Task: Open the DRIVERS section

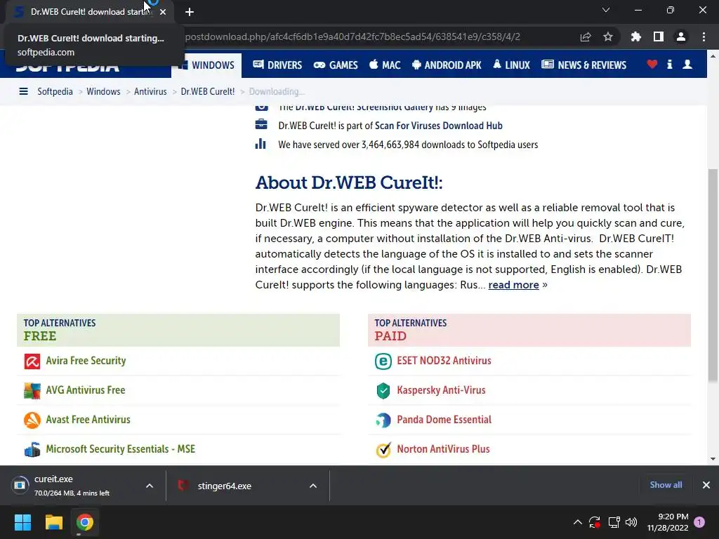Action: 277,65
